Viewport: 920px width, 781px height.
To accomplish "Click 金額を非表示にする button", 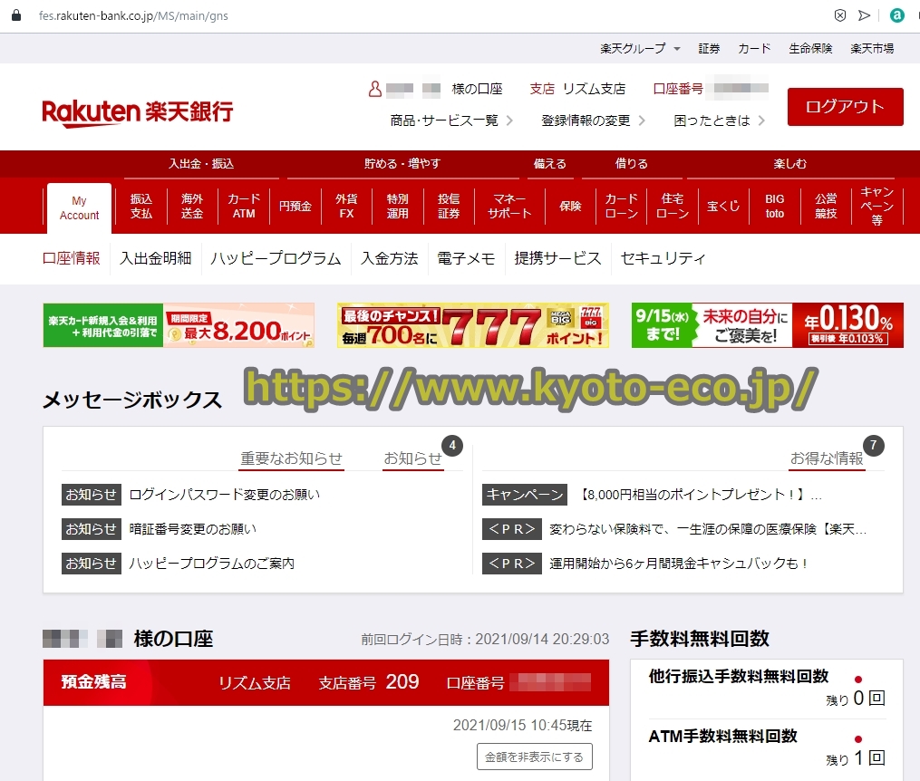I will [x=535, y=757].
